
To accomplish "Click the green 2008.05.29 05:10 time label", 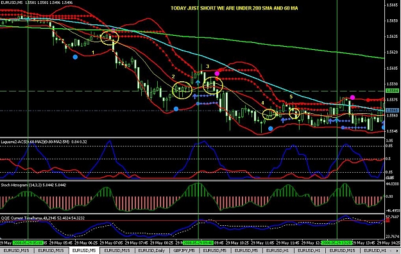I will tap(28, 242).
